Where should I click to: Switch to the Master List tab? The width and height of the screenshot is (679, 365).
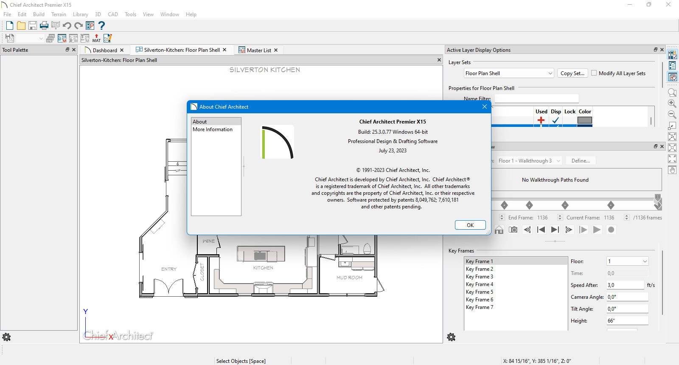click(x=258, y=50)
